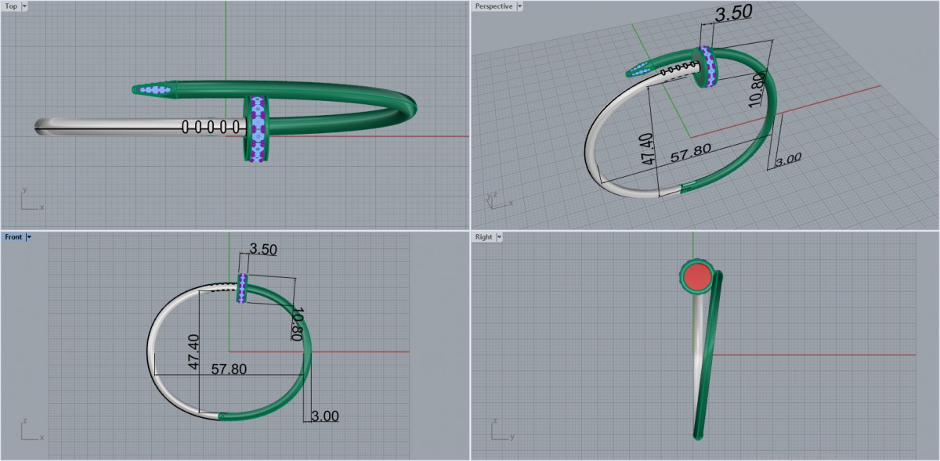
Task: Click the Perspective viewport title label
Action: coord(493,6)
